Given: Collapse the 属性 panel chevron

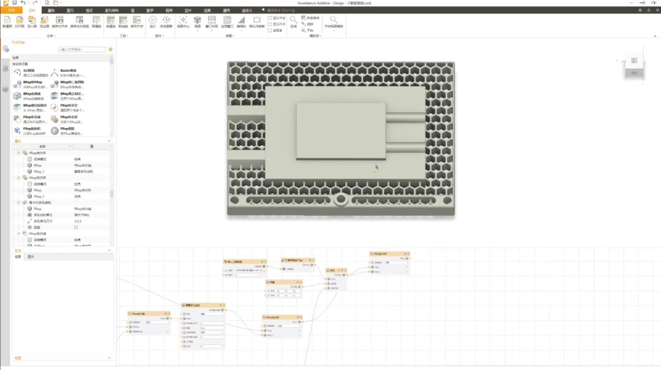Looking at the screenshot, I should coord(109,141).
